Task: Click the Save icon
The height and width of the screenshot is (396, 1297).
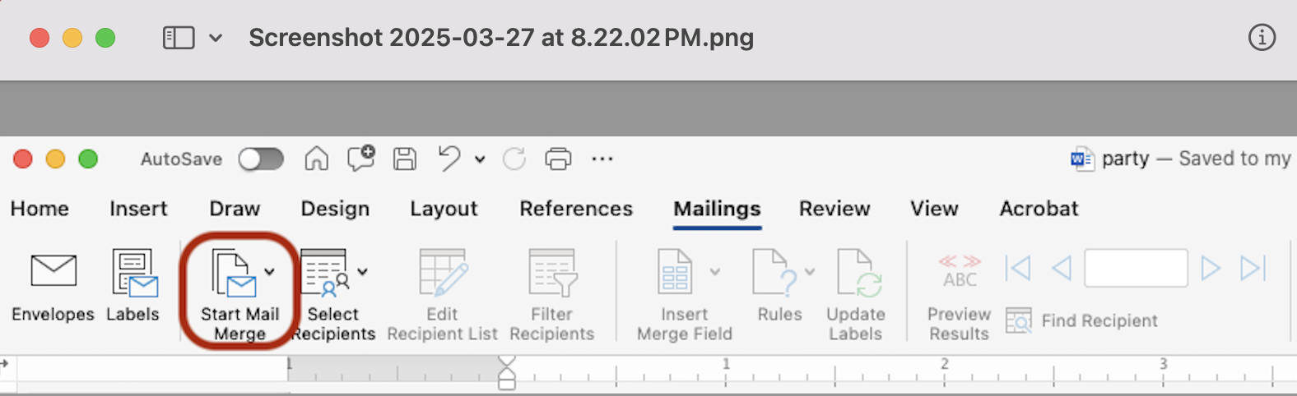Action: pyautogui.click(x=405, y=159)
